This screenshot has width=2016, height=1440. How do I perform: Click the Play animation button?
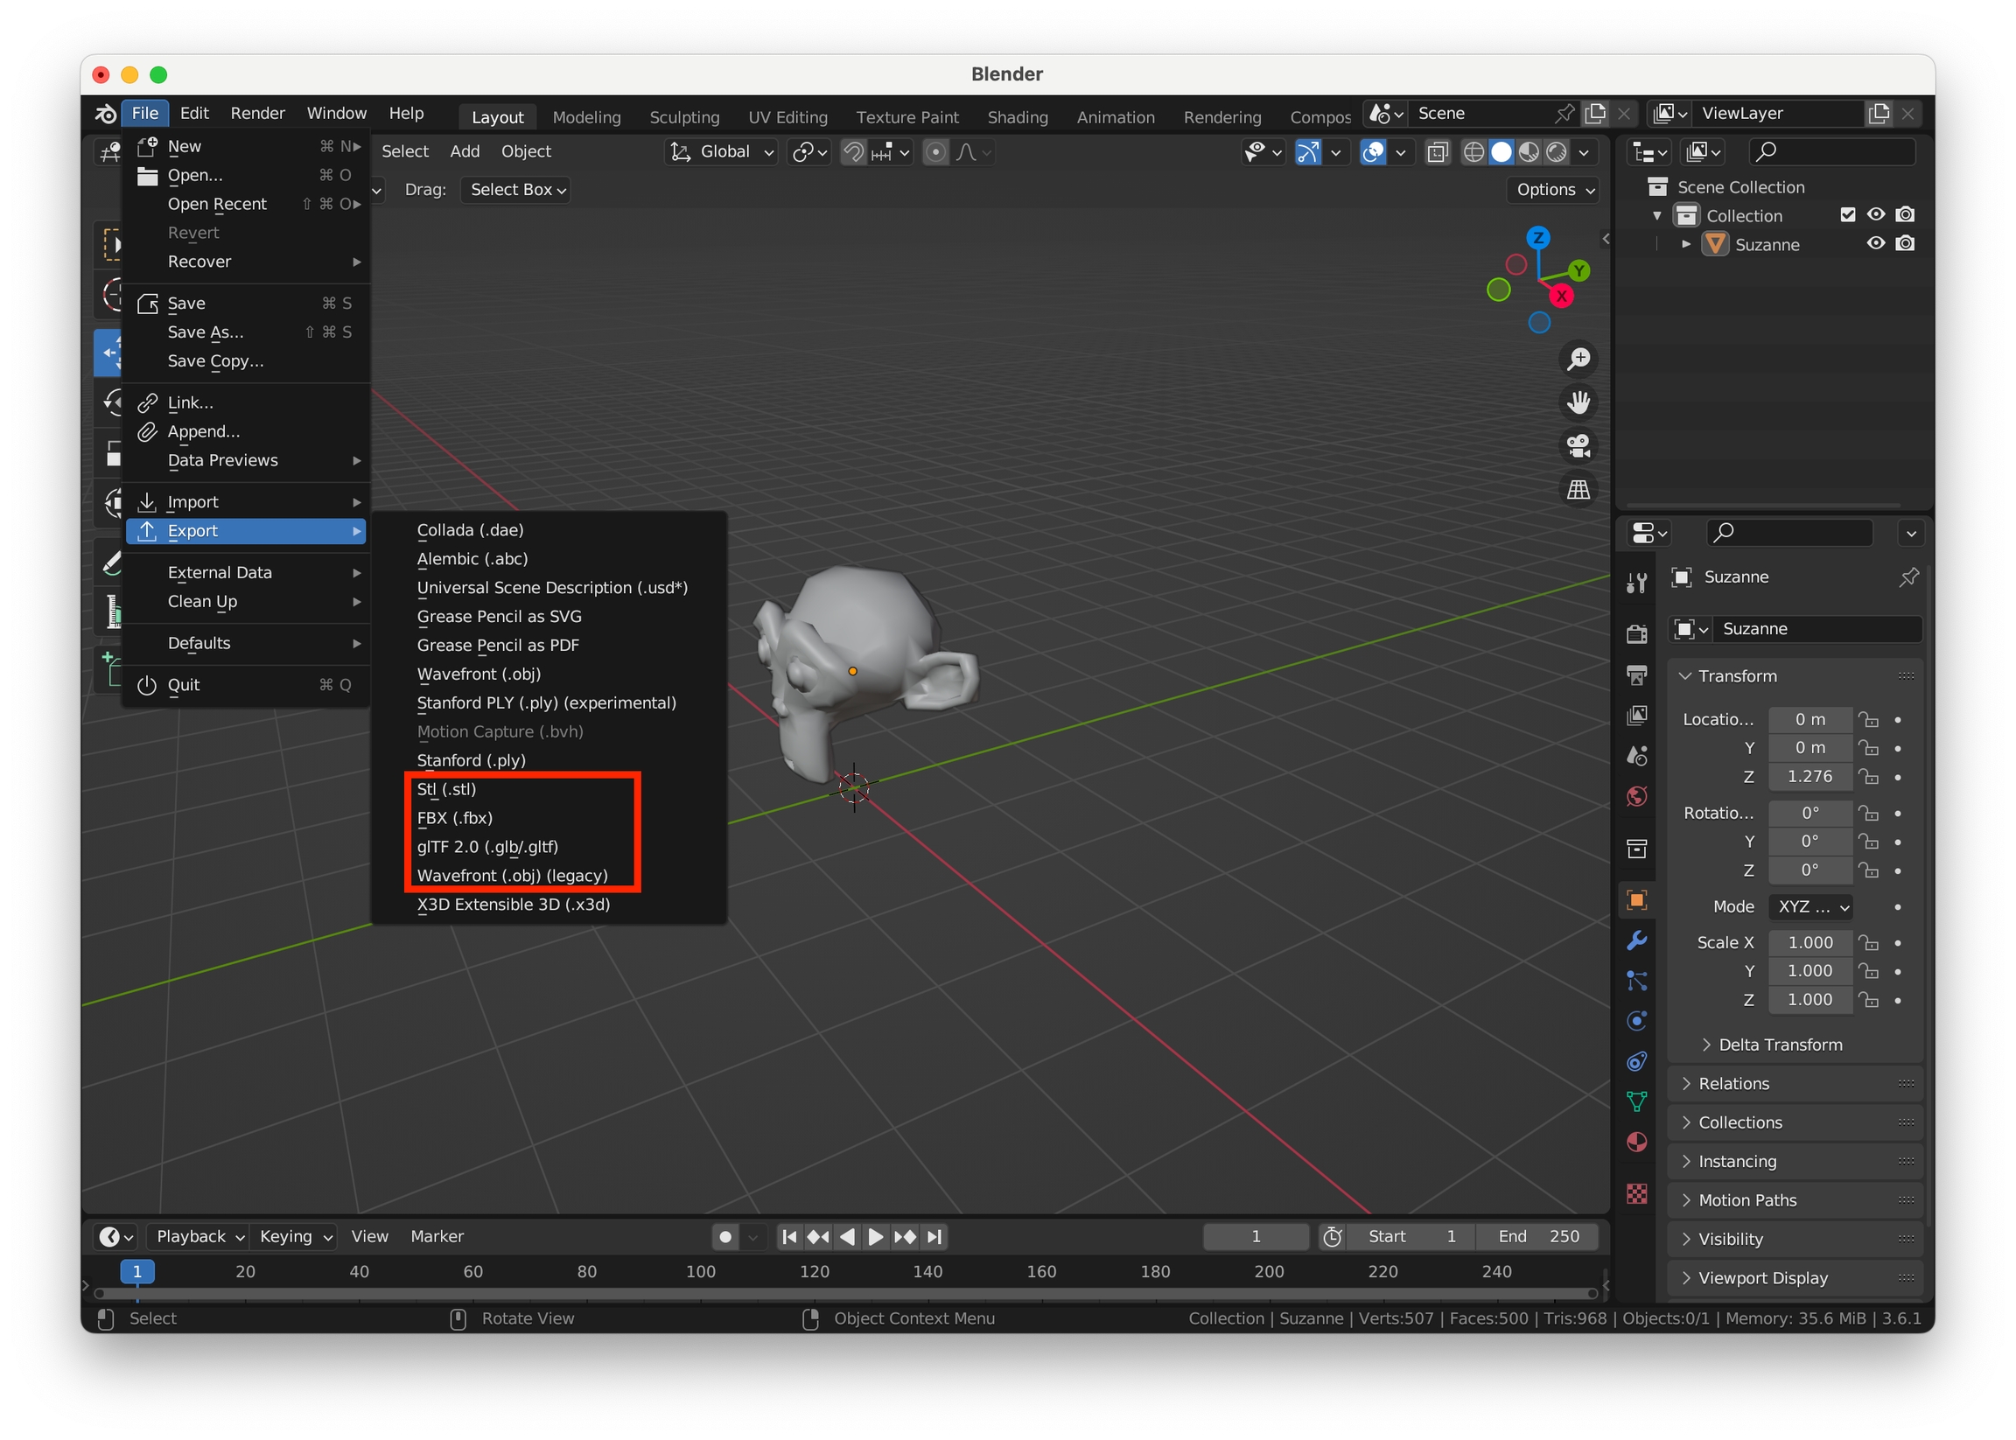click(x=875, y=1236)
